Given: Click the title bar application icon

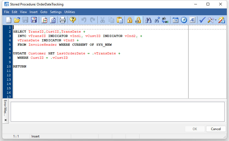Looking at the screenshot, I should pyautogui.click(x=7, y=4).
